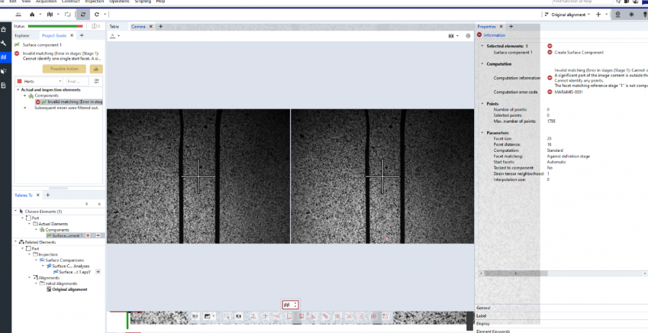Click the green and red Status progress bar

(x=55, y=26)
